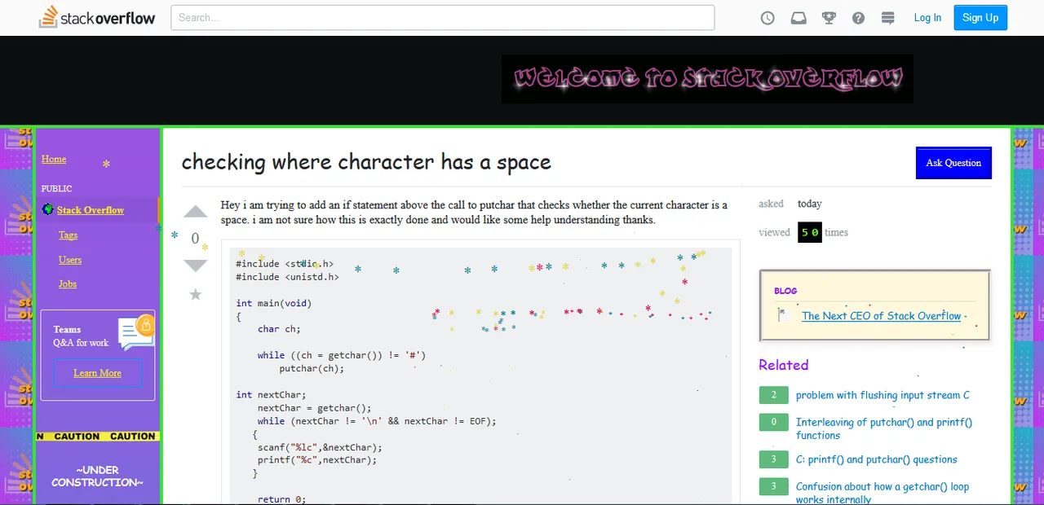Click the 'printf("%c",nextChar);' code line
1044x505 pixels.
pos(317,460)
